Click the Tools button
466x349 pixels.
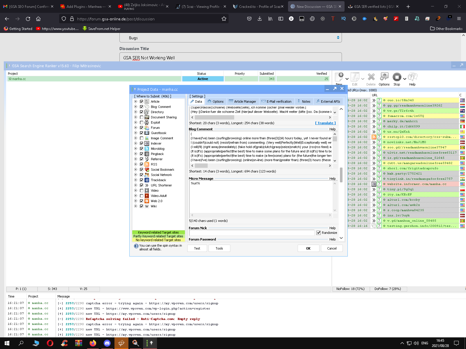[219, 248]
